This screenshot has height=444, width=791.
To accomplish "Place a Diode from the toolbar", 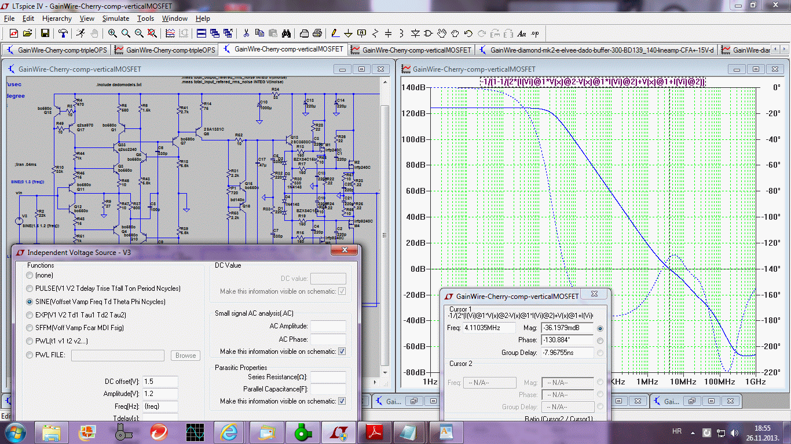I will [x=415, y=33].
